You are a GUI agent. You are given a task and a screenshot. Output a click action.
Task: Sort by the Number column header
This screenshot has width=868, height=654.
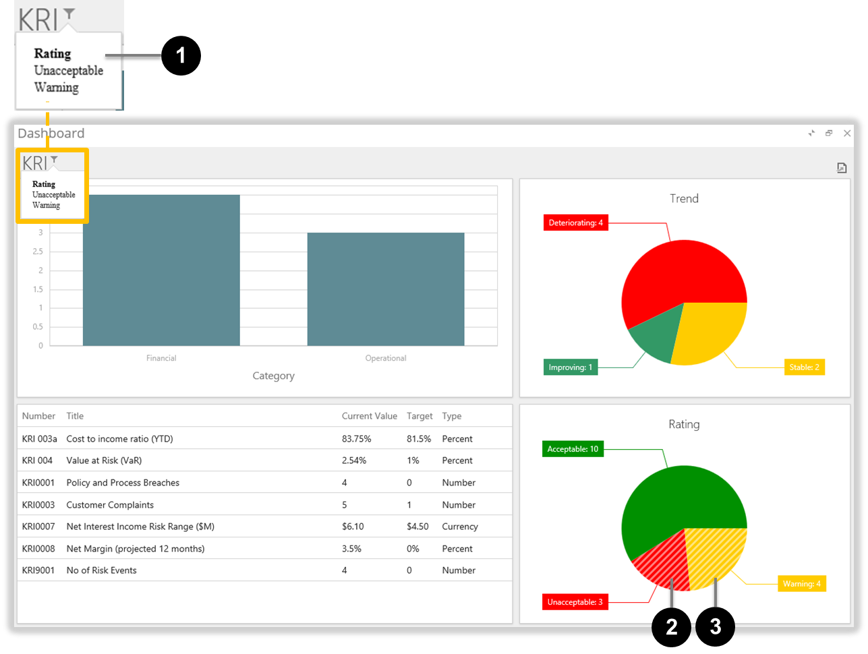[x=38, y=416]
